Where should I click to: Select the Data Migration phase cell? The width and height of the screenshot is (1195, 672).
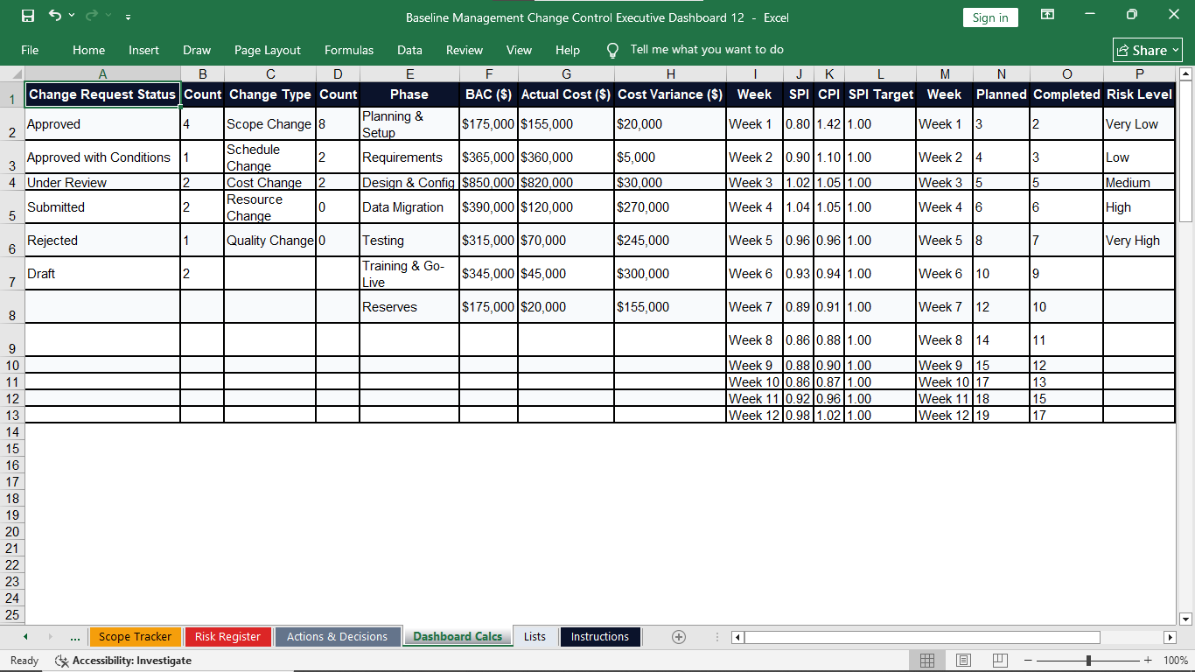click(409, 207)
